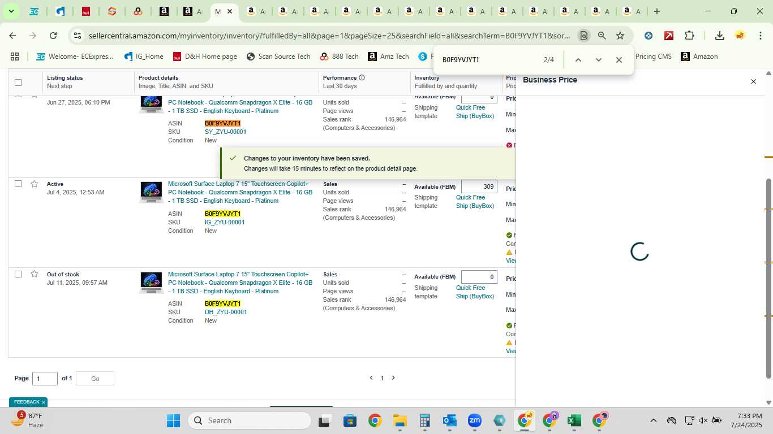The image size is (773, 434).
Task: Open the red PDF extension icon
Action: pyautogui.click(x=669, y=36)
